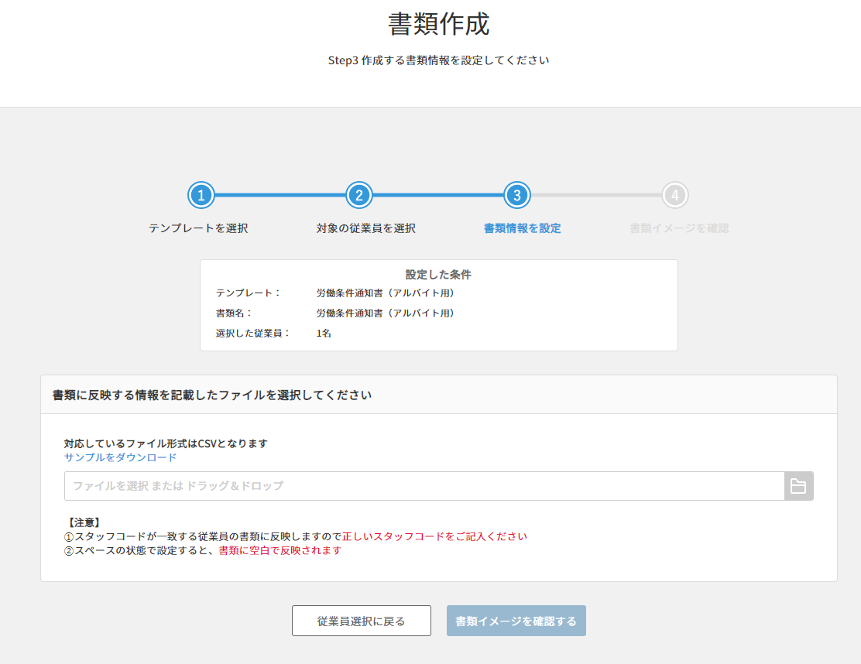The width and height of the screenshot is (861, 664).
Task: Click the 設定した条件 panel title
Action: click(438, 275)
